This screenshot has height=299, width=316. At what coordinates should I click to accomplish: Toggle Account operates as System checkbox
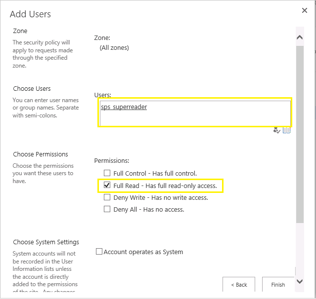point(99,252)
